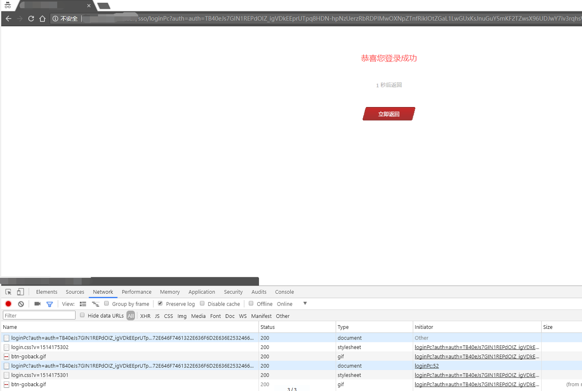Image resolution: width=582 pixels, height=391 pixels.
Task: Sort by the Initiator column header
Action: click(477, 327)
